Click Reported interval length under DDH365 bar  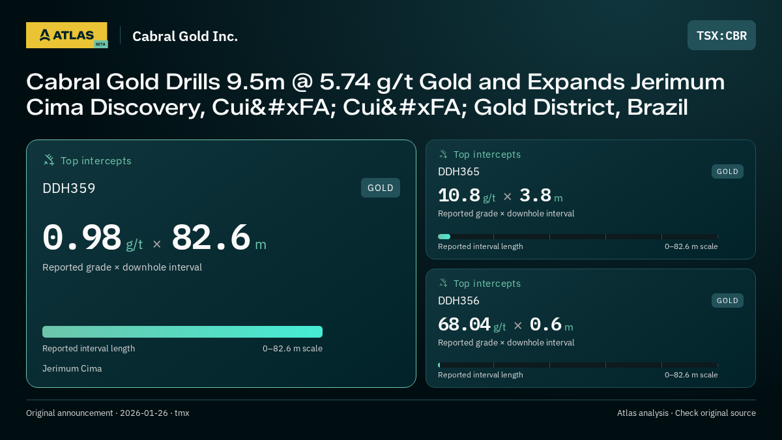(x=480, y=246)
